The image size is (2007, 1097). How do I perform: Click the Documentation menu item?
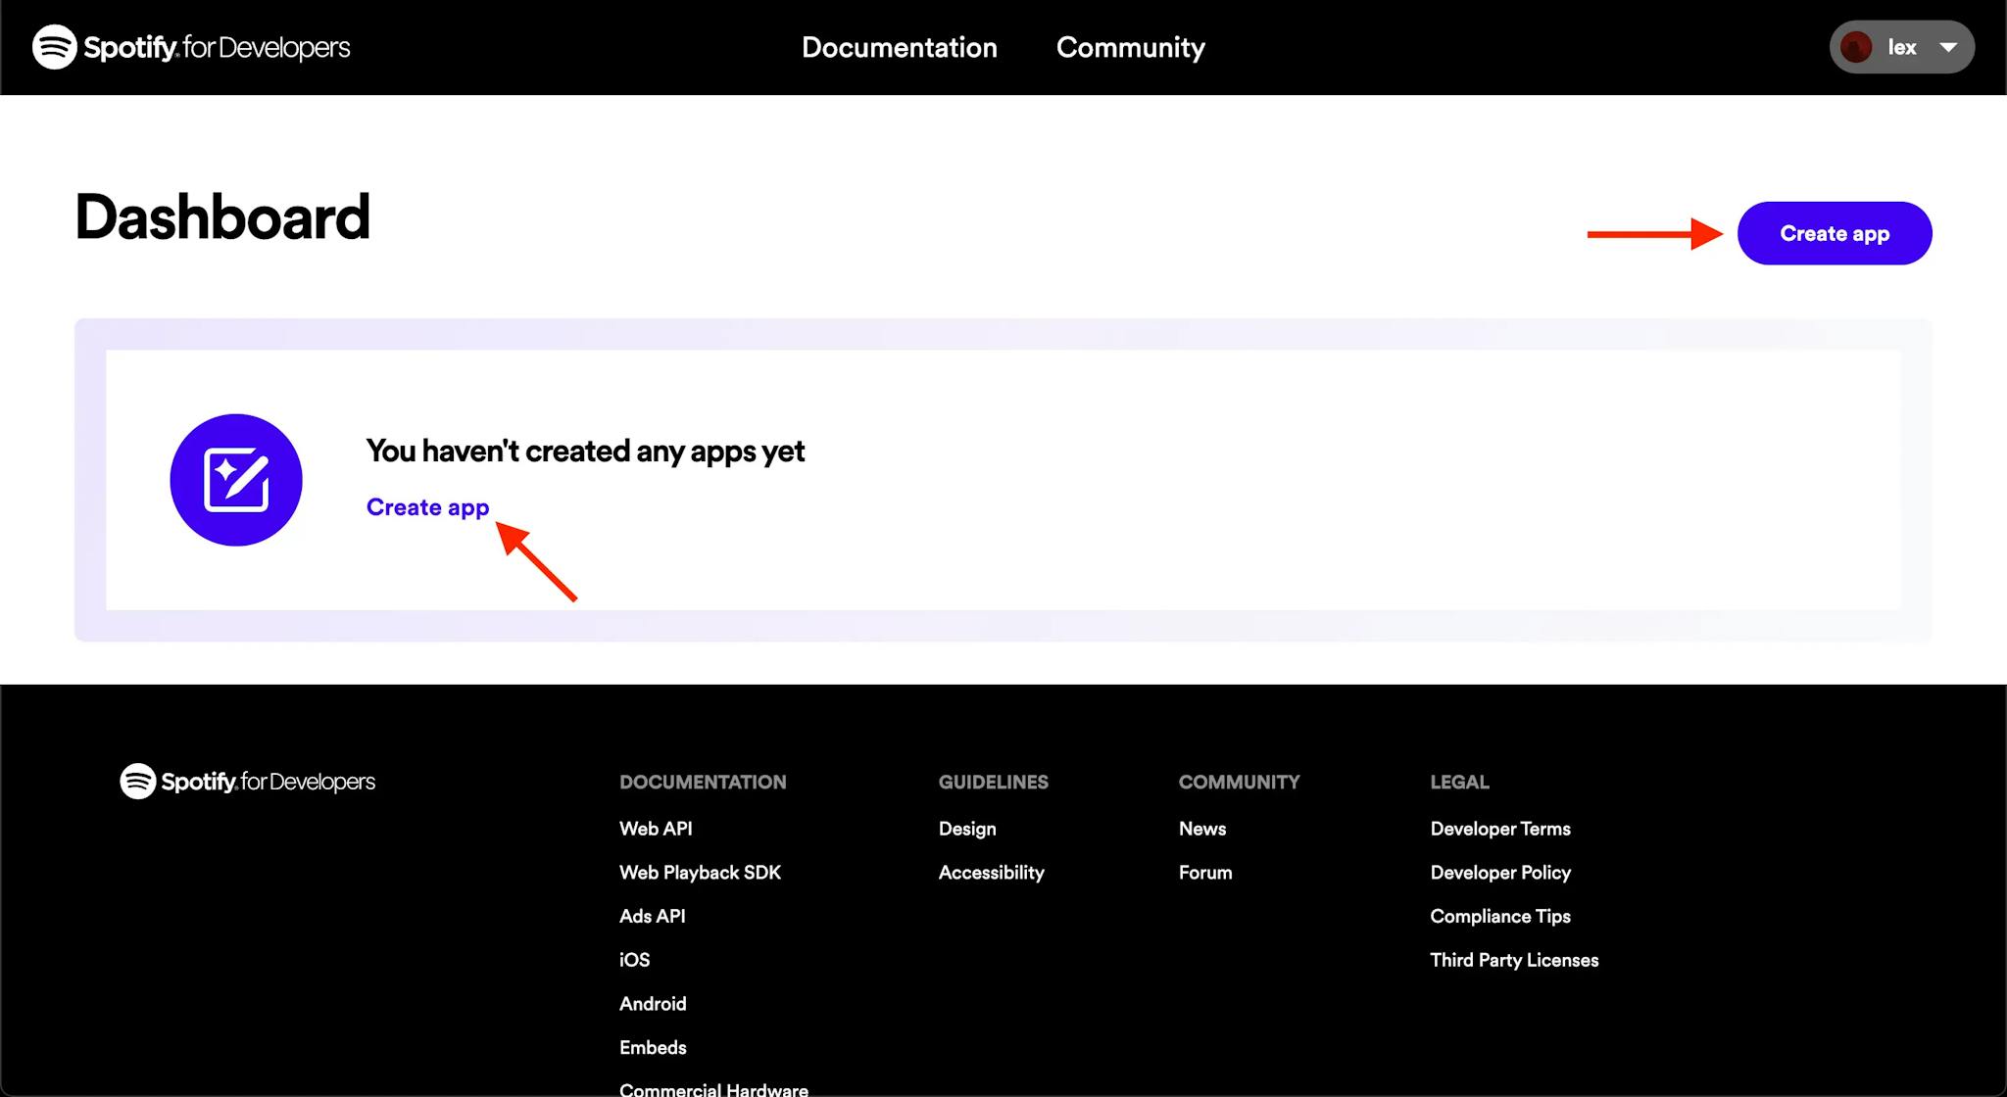point(899,47)
